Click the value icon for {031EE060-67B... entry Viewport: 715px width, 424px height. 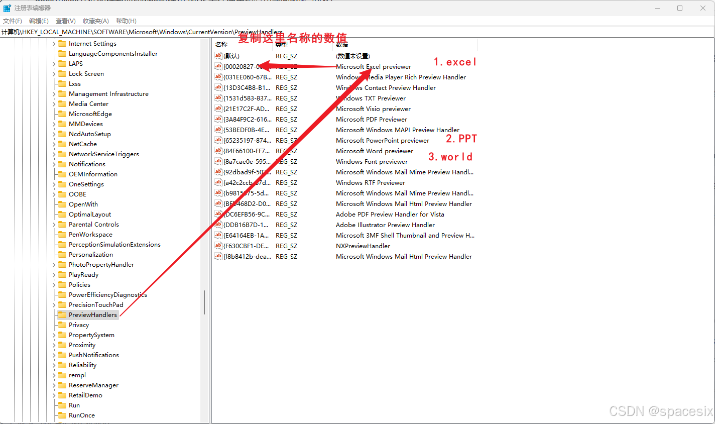click(x=218, y=77)
